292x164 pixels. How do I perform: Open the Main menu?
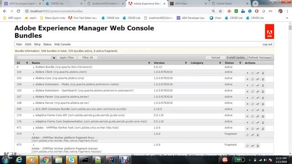pos(19,45)
